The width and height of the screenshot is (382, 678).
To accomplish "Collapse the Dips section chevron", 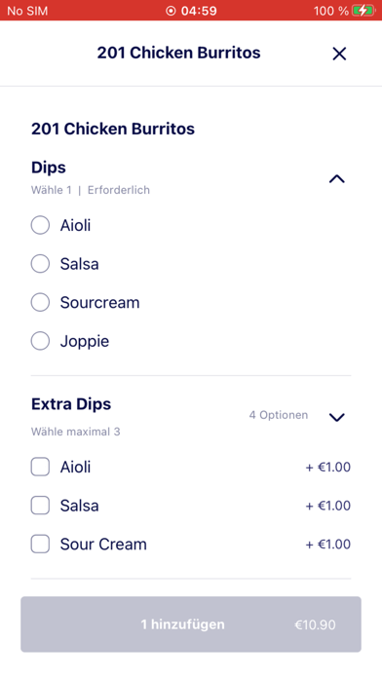I will pyautogui.click(x=336, y=178).
